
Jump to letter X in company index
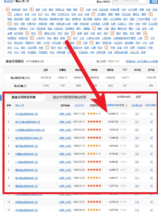click(x=92, y=43)
